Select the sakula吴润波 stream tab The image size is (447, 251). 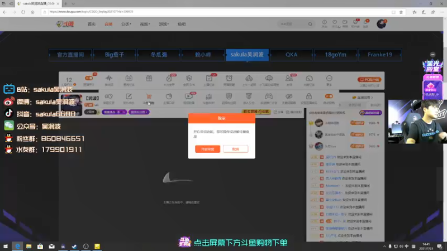(247, 55)
